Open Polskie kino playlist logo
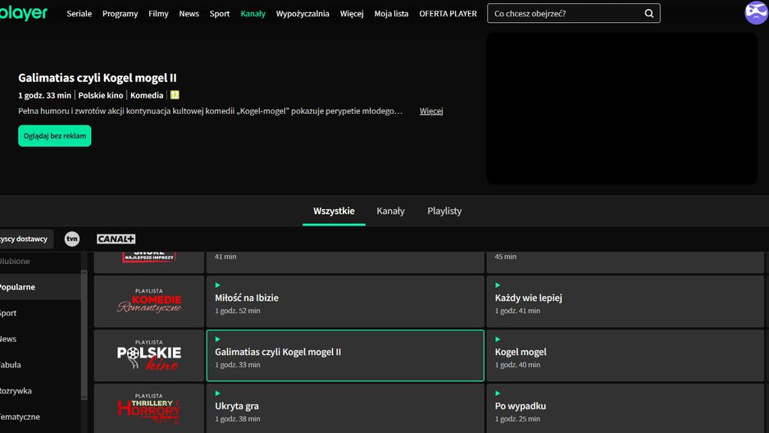 click(149, 355)
